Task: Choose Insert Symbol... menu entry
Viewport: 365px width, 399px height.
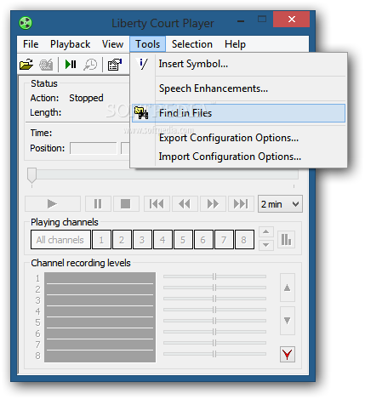Action: [x=238, y=64]
